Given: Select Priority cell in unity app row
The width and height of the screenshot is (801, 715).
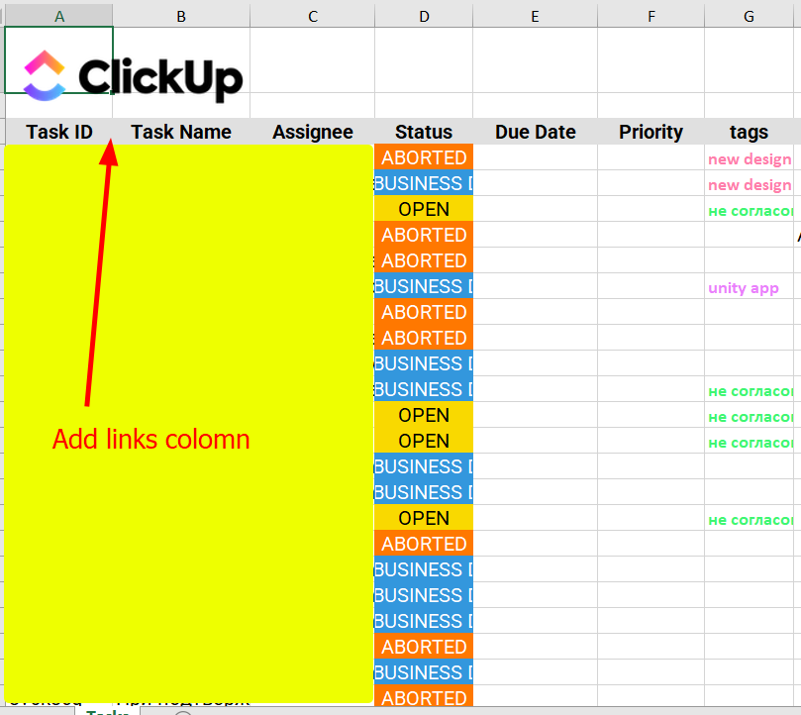Looking at the screenshot, I should (x=651, y=286).
